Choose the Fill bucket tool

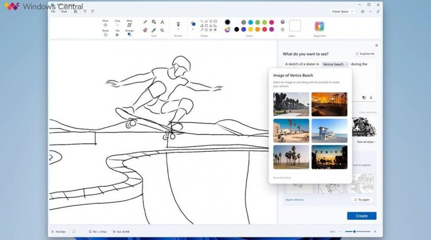tap(154, 22)
